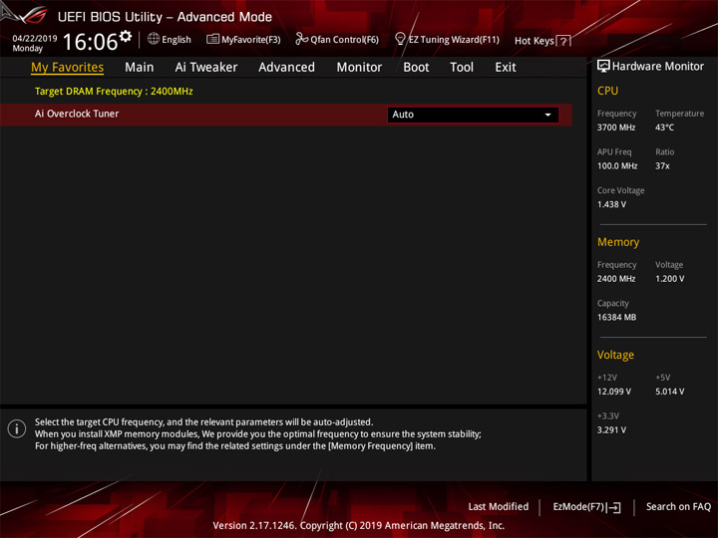Click +5V value 5.014 V

(670, 392)
